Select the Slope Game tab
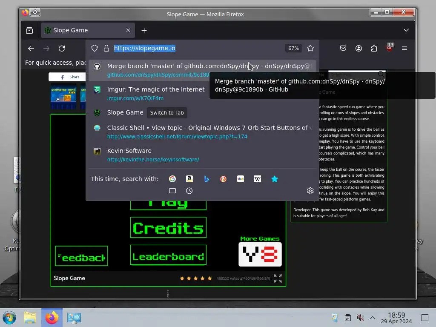This screenshot has height=327, width=436. [x=88, y=30]
